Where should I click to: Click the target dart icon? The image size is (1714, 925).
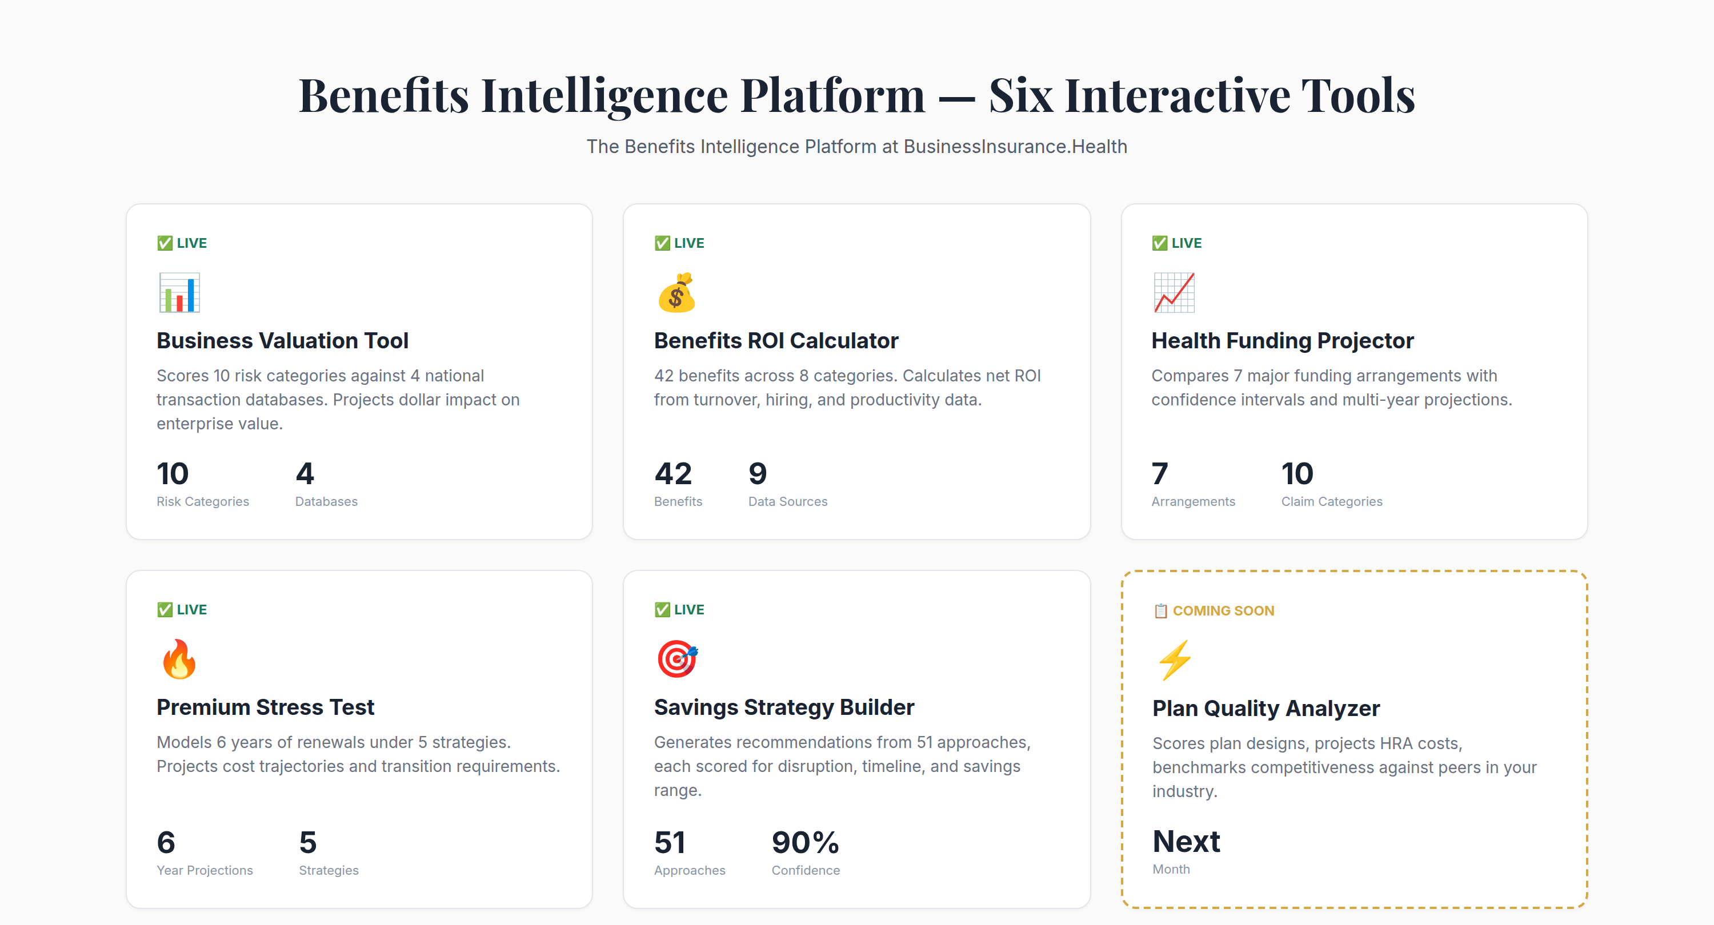pos(676,659)
